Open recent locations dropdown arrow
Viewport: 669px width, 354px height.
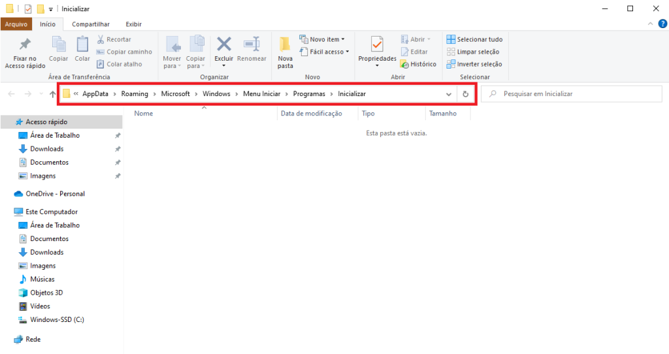tap(41, 94)
